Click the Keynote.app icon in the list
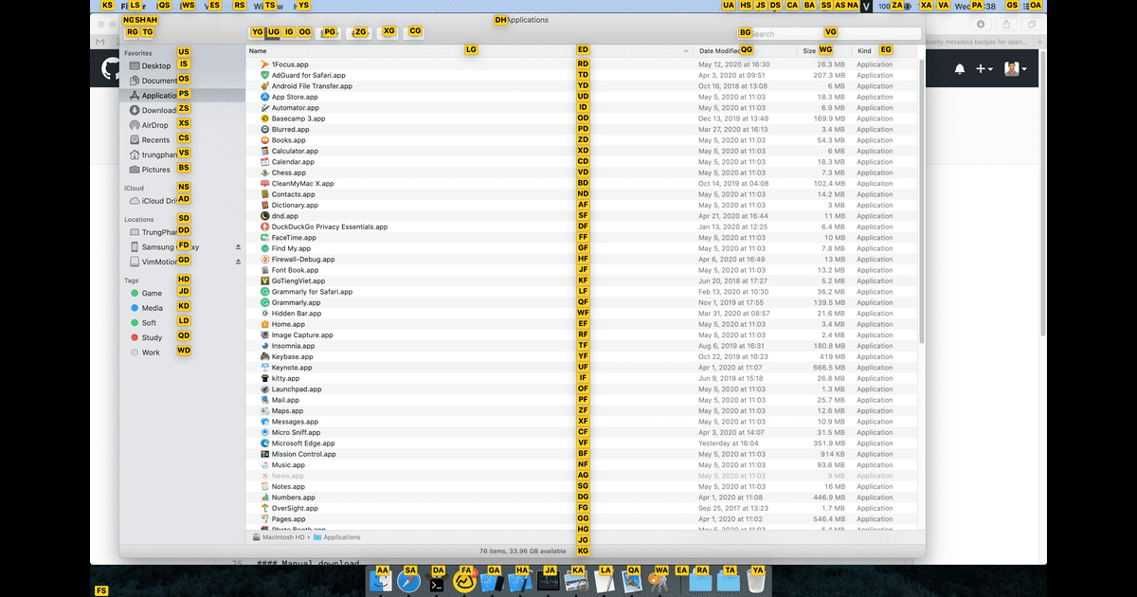The height and width of the screenshot is (597, 1137). (x=264, y=368)
